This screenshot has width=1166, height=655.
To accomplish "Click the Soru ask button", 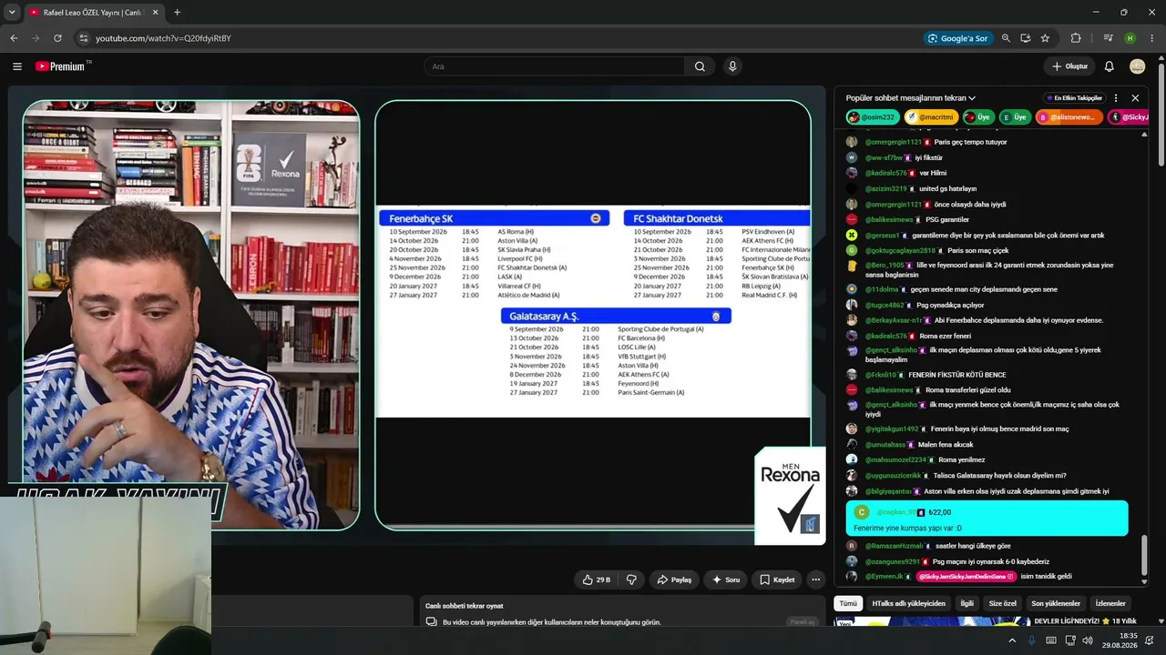I will [726, 579].
